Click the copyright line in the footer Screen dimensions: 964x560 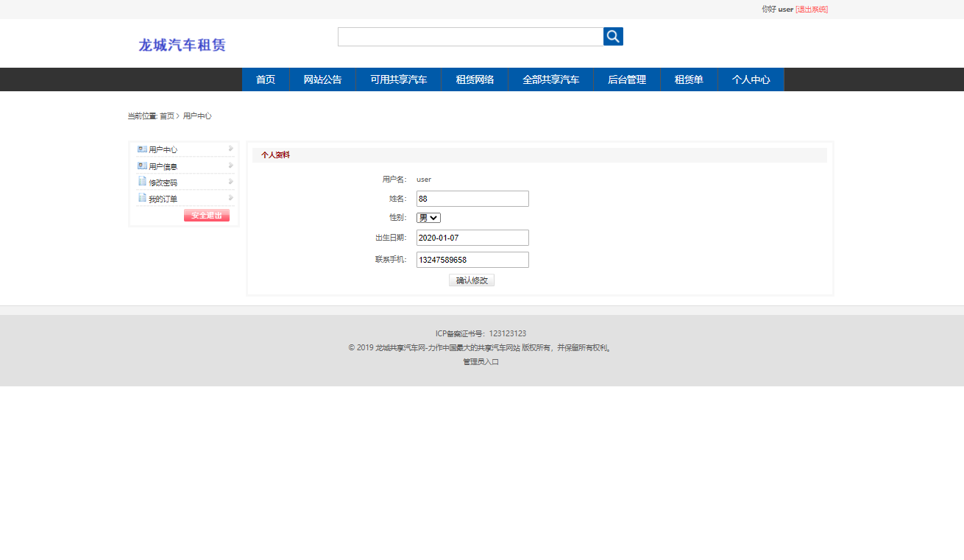(x=481, y=348)
